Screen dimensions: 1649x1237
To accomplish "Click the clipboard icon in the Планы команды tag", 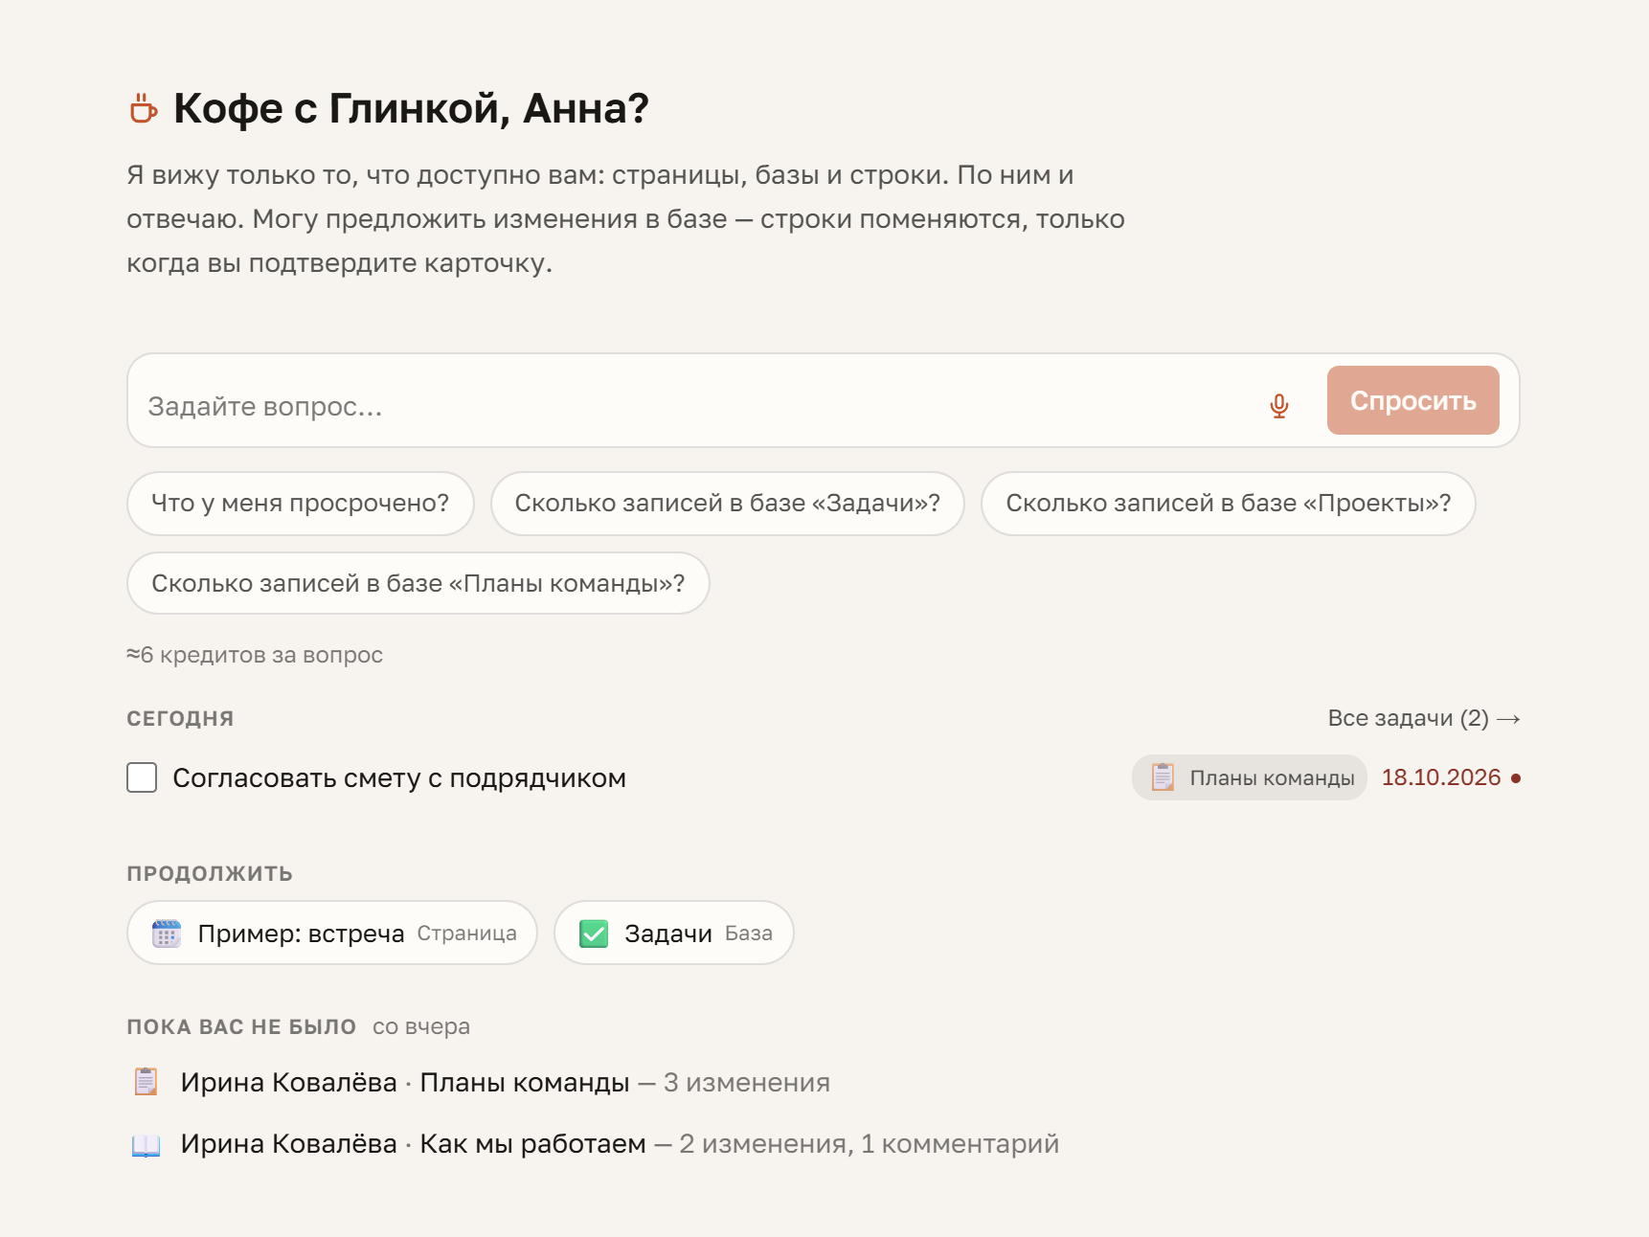I will (x=1163, y=777).
